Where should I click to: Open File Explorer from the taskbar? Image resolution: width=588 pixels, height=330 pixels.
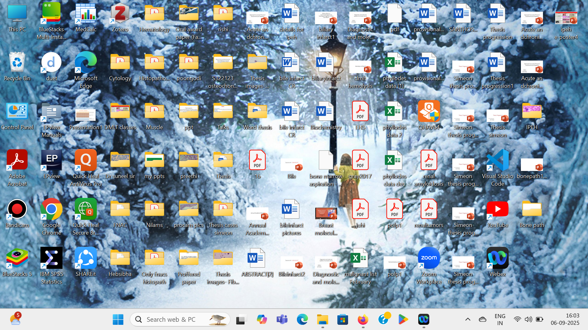[x=322, y=320]
